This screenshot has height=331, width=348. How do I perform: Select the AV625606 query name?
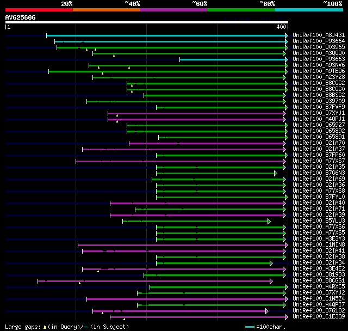21,17
